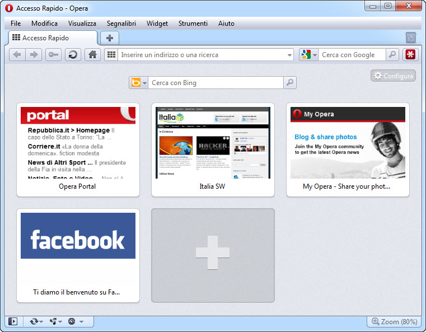Click the Google search magnifier button

(x=392, y=55)
